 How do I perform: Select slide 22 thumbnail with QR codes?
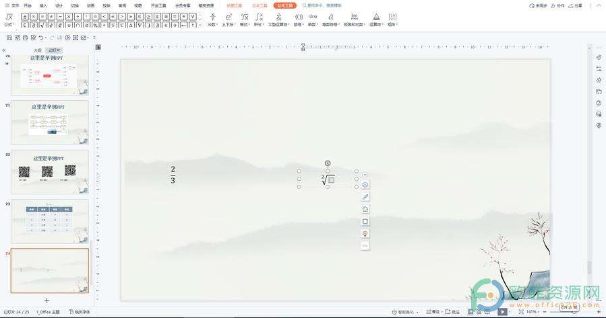point(49,171)
